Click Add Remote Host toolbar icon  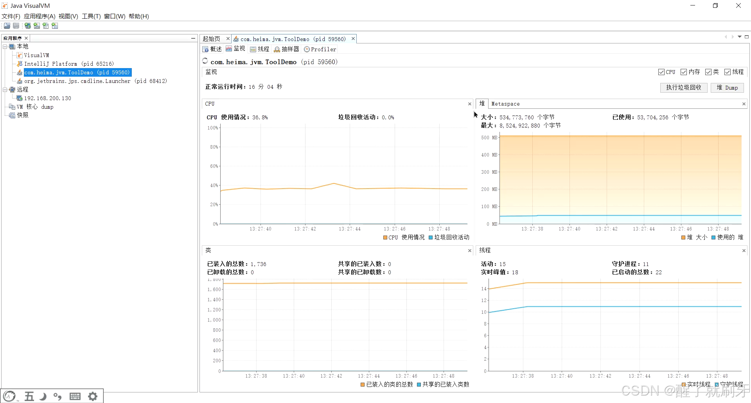[x=28, y=26]
